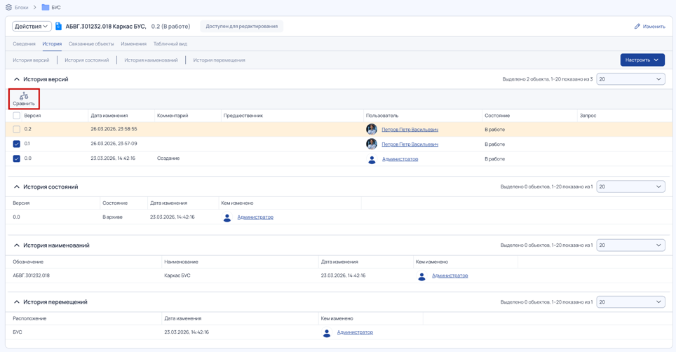
Task: Click the Запрос column header
Action: coord(588,116)
